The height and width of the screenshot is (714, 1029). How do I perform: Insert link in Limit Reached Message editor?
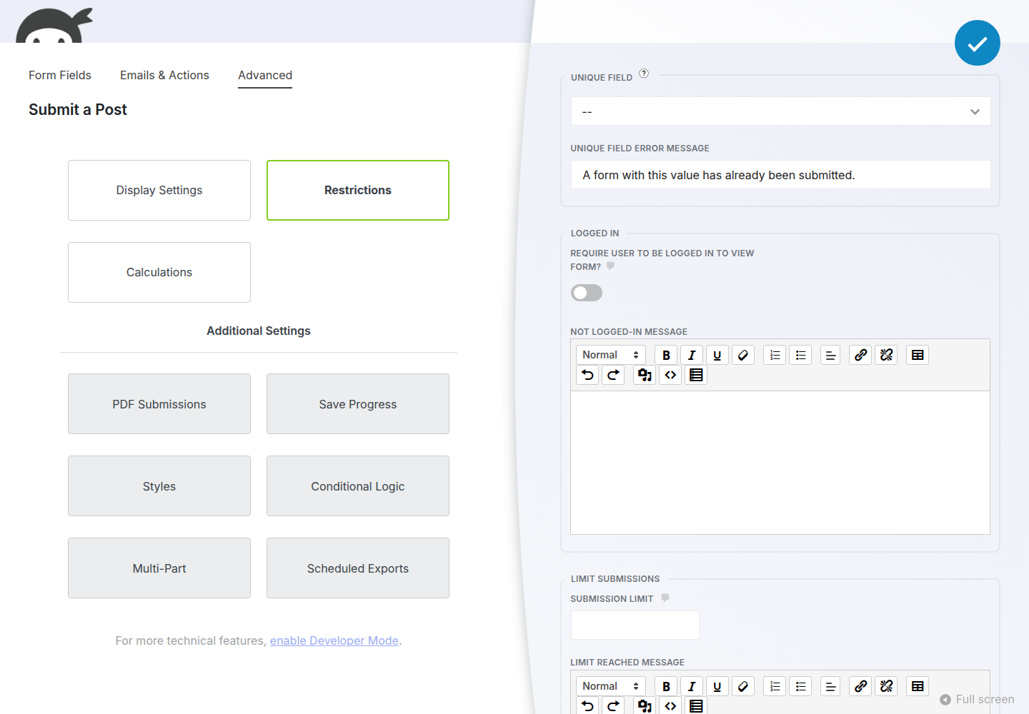click(860, 686)
